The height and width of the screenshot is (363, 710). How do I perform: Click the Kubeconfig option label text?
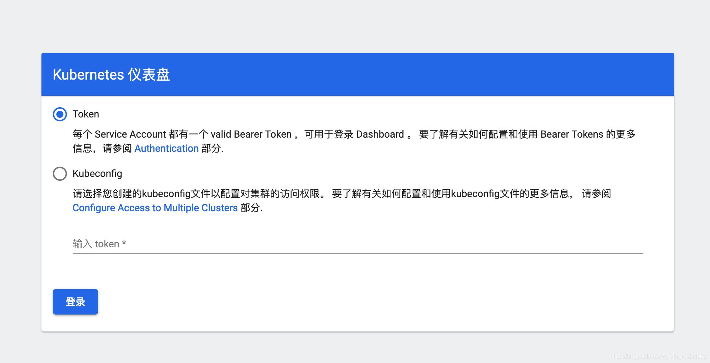[x=97, y=174]
